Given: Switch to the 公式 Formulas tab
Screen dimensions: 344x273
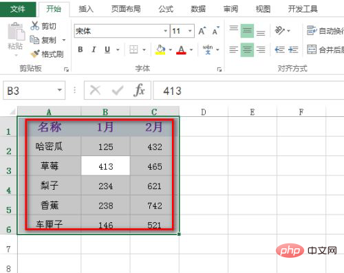Looking at the screenshot, I should click(x=166, y=9).
